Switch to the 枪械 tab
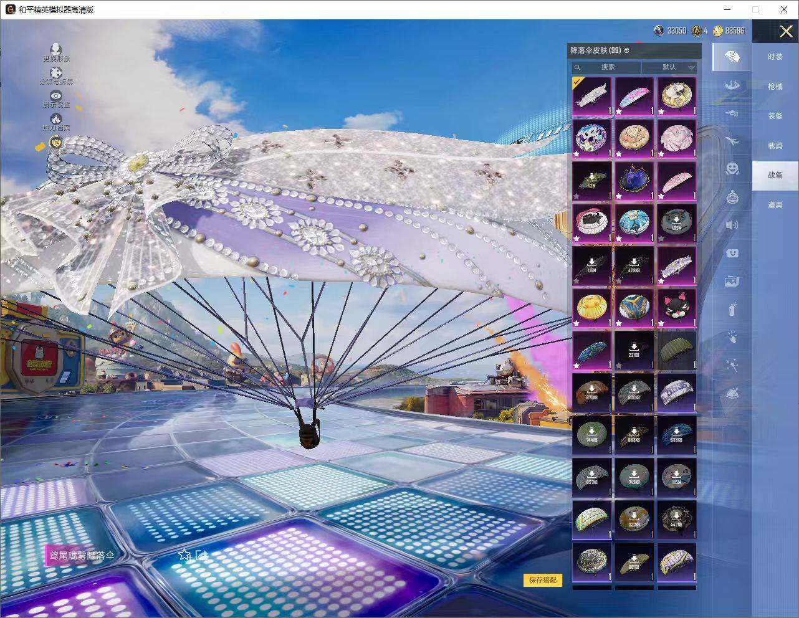Viewport: 799px width, 618px height. (775, 87)
